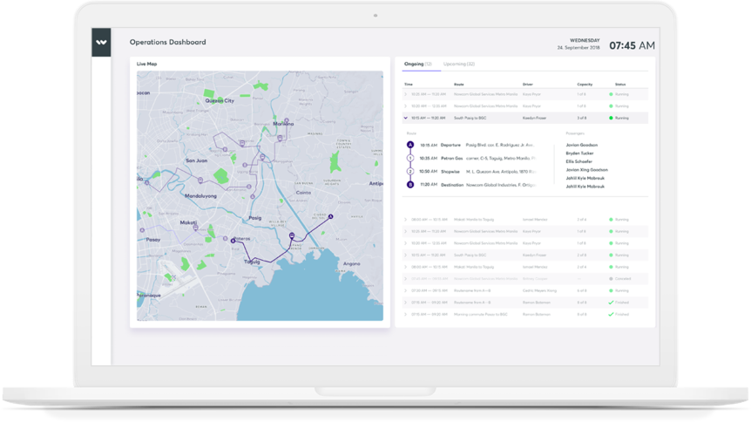Click the gray Canceled status dot
This screenshot has height=422, width=751.
pyautogui.click(x=612, y=278)
